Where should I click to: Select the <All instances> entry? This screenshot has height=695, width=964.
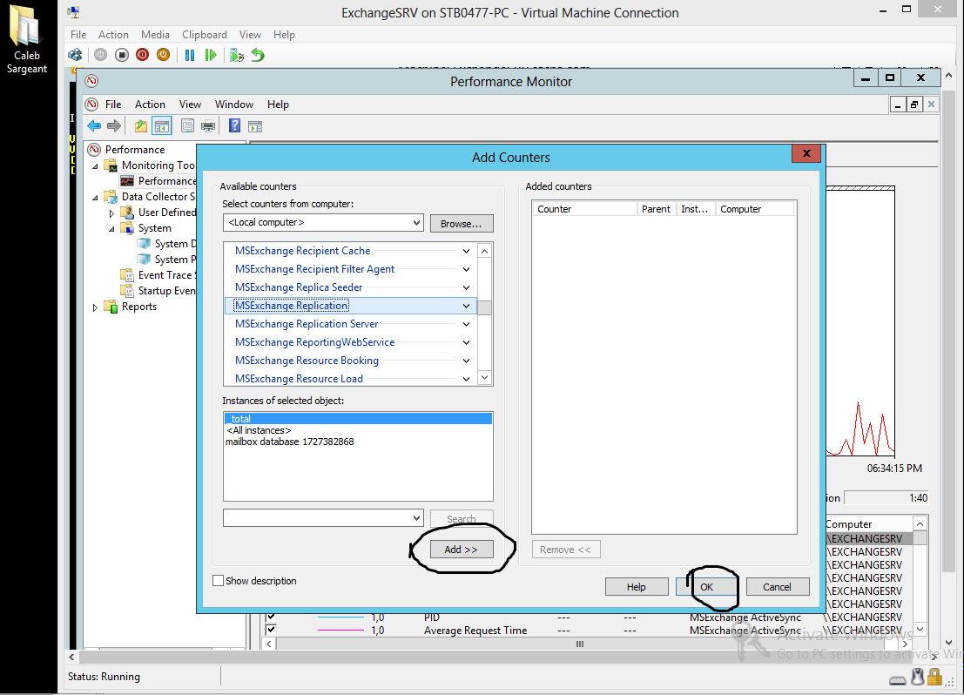coord(259,430)
